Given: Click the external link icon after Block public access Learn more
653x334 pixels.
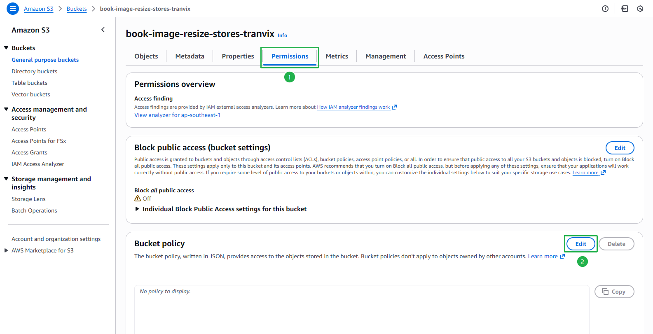Looking at the screenshot, I should pyautogui.click(x=603, y=173).
